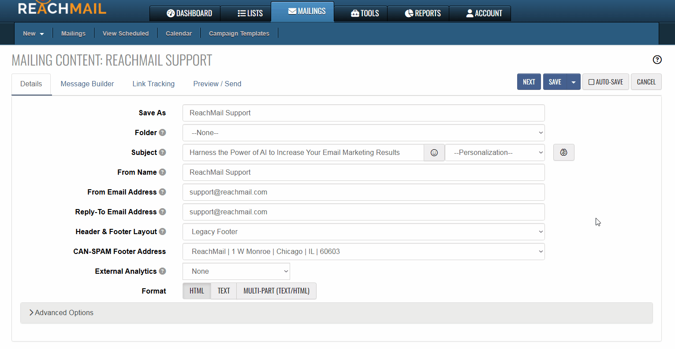Show help for External Analytics
The image size is (675, 349).
point(162,271)
